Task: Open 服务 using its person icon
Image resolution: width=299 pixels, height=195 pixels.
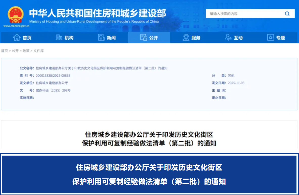Action: [x=186, y=38]
